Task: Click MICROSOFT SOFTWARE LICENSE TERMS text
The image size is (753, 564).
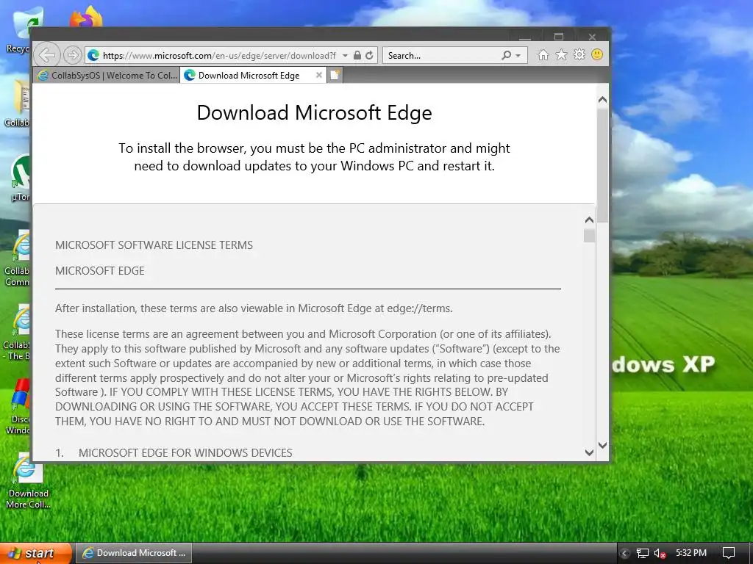Action: 154,245
